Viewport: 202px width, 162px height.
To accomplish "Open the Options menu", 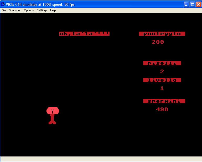I will point(29,10).
